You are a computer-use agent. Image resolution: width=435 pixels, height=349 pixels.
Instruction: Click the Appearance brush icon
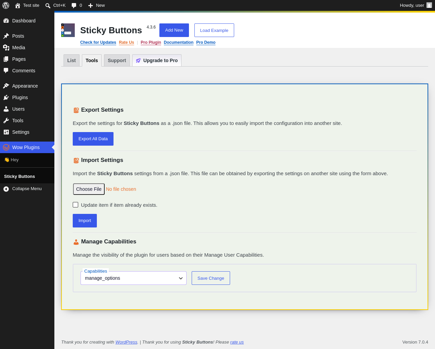[x=6, y=86]
